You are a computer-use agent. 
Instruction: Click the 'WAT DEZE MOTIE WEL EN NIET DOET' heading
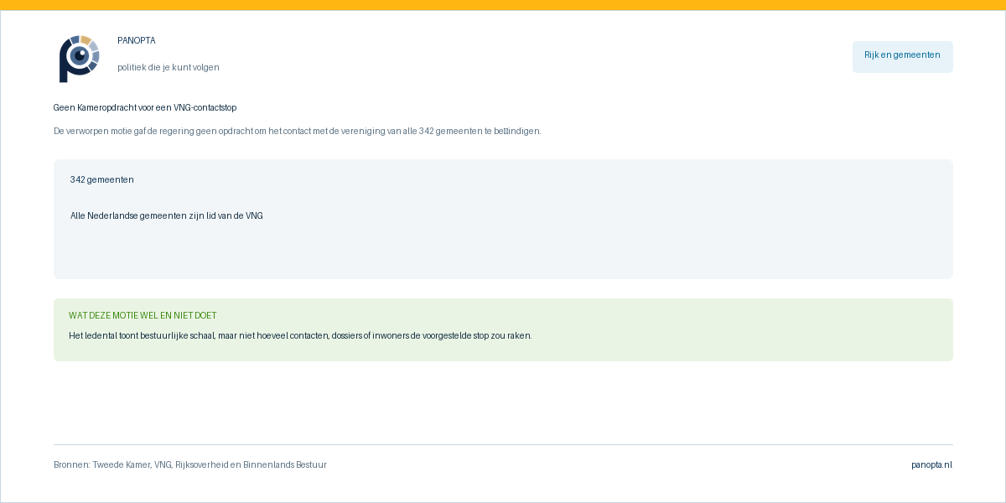click(143, 315)
